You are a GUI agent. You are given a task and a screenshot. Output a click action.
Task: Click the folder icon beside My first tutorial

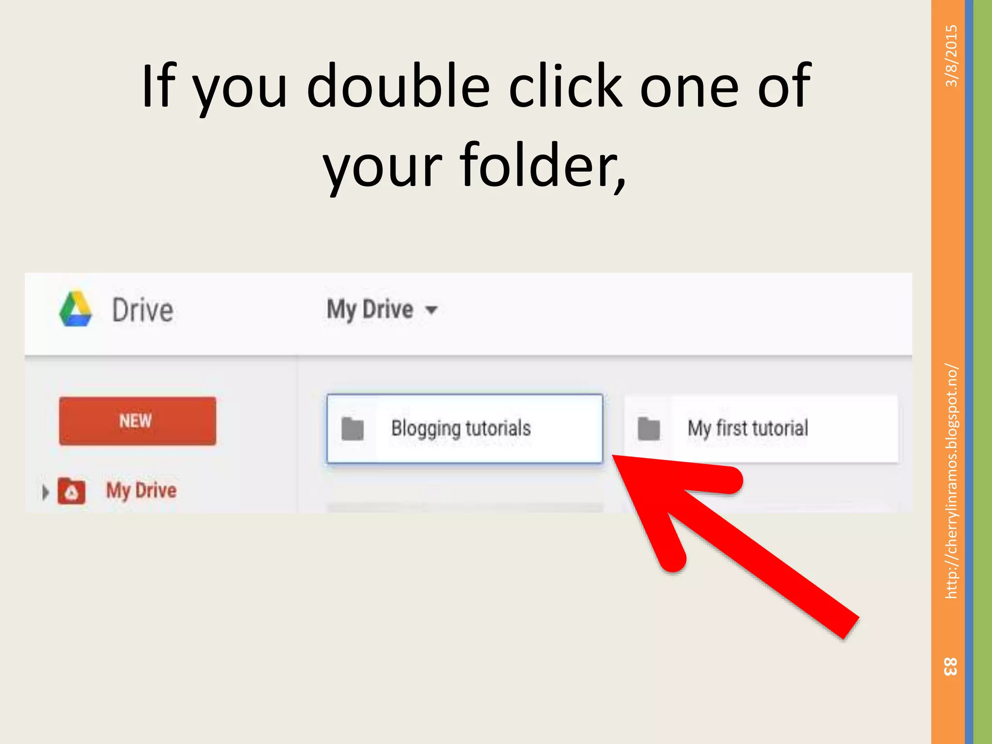pos(649,429)
